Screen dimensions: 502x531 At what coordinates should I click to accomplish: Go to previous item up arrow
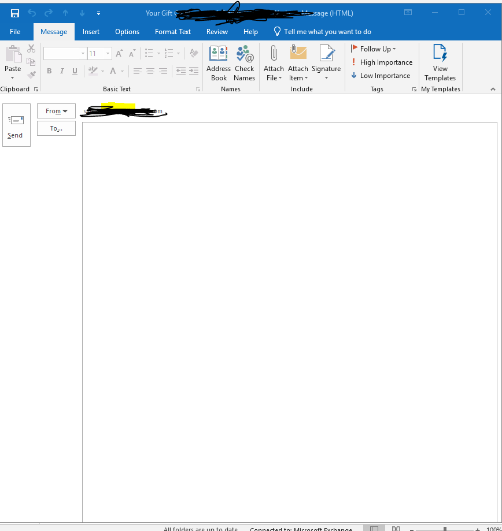coord(65,13)
